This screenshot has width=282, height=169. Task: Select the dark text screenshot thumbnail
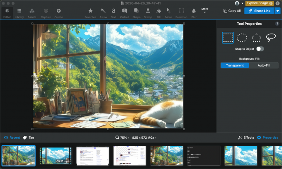(204, 156)
